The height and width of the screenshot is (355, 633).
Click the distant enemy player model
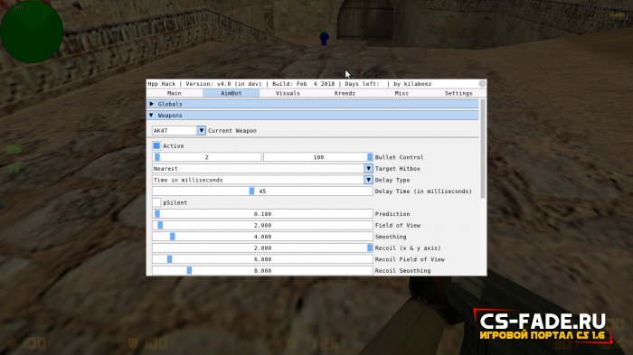click(324, 38)
